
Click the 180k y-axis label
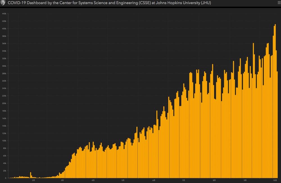coord(4,111)
